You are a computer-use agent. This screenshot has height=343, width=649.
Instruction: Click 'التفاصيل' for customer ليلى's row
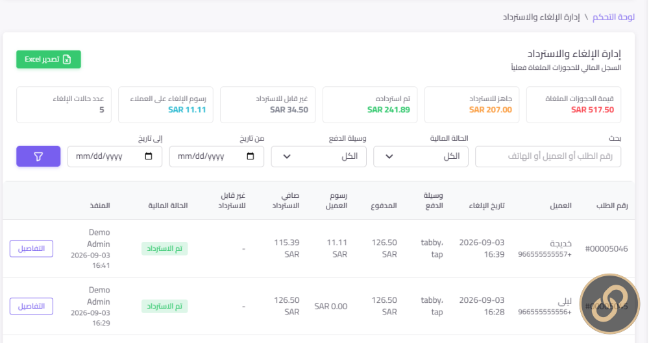tap(31, 306)
